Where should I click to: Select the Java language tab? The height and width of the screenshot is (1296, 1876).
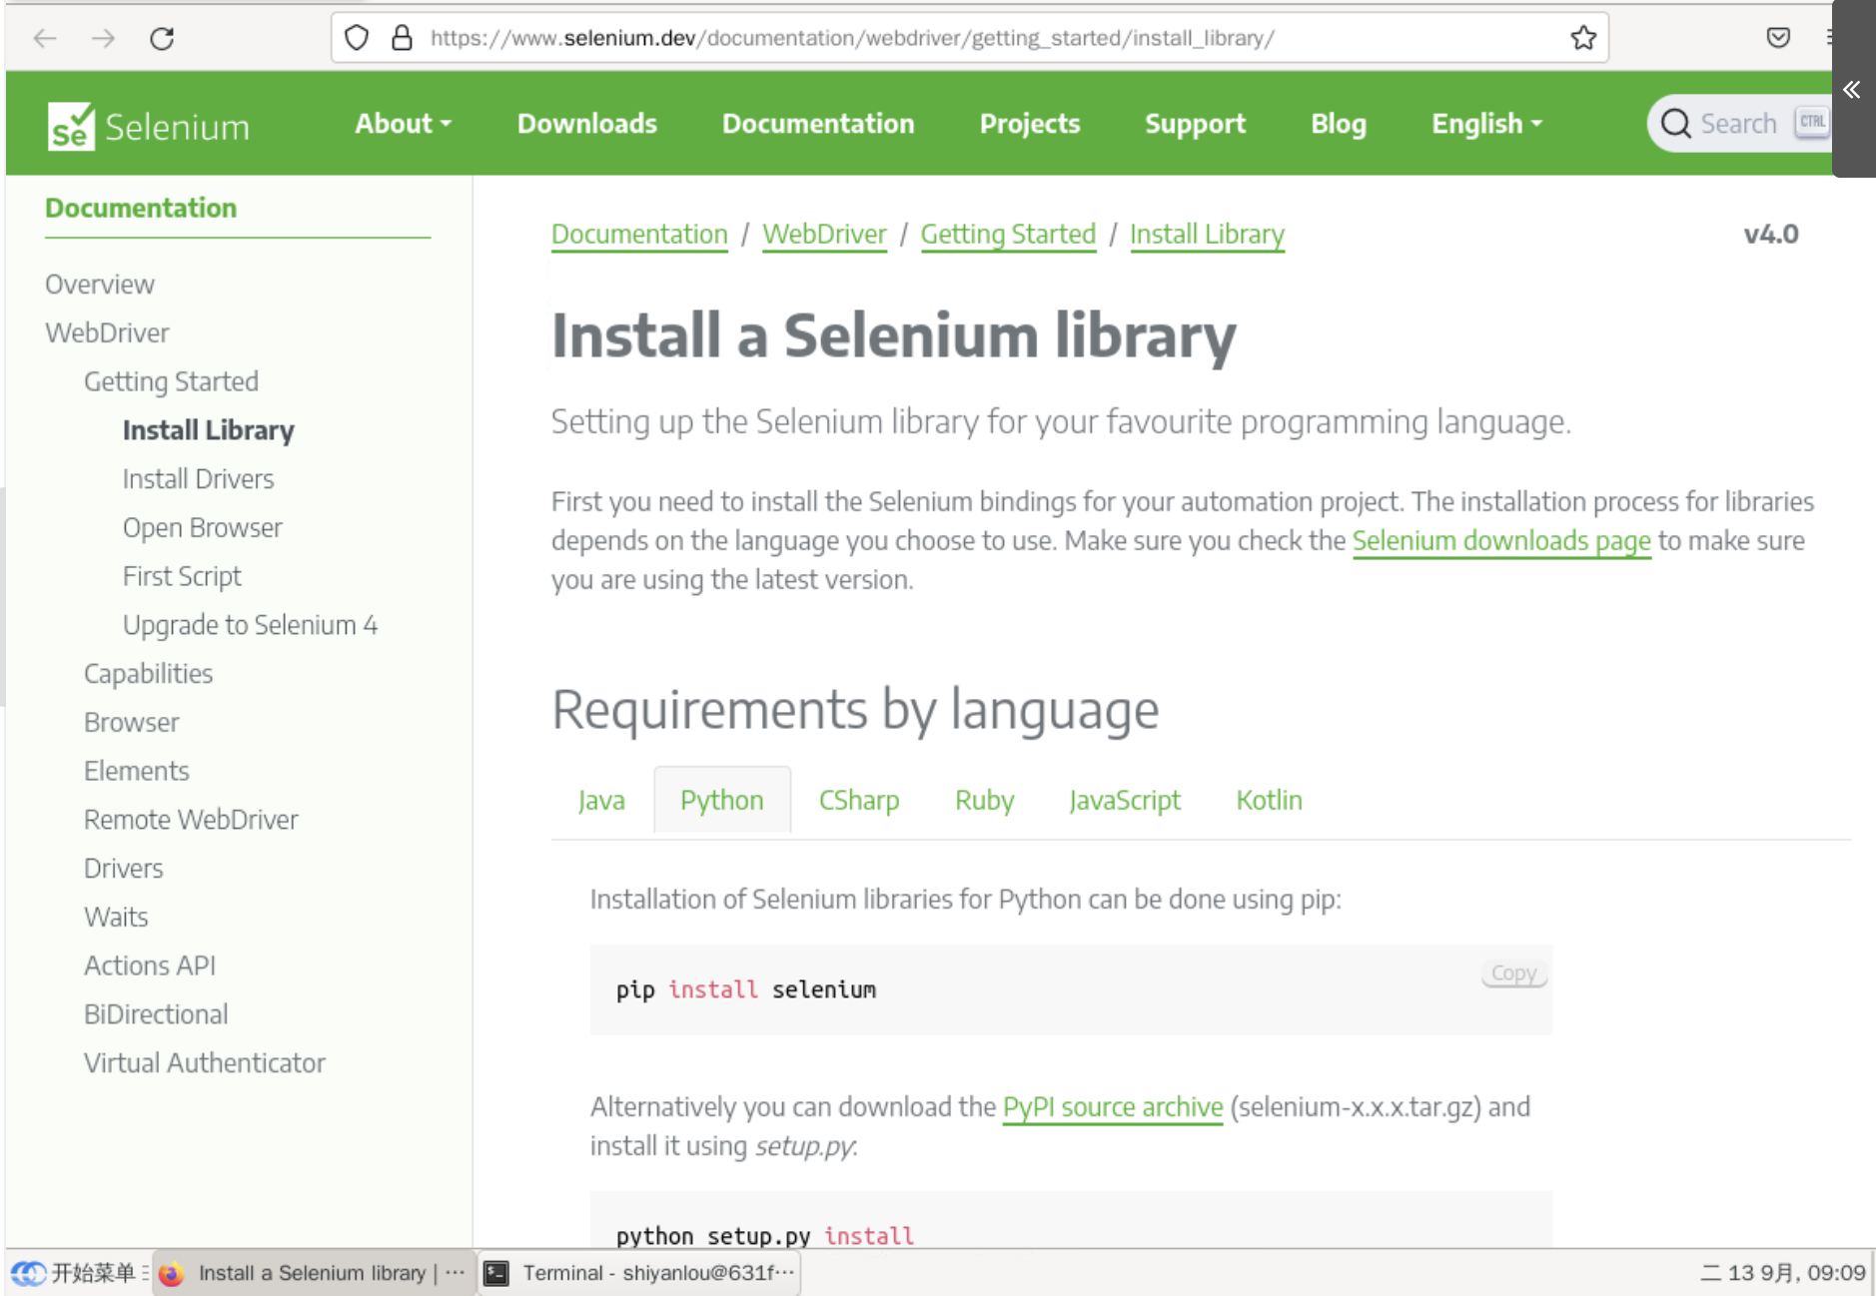click(601, 801)
